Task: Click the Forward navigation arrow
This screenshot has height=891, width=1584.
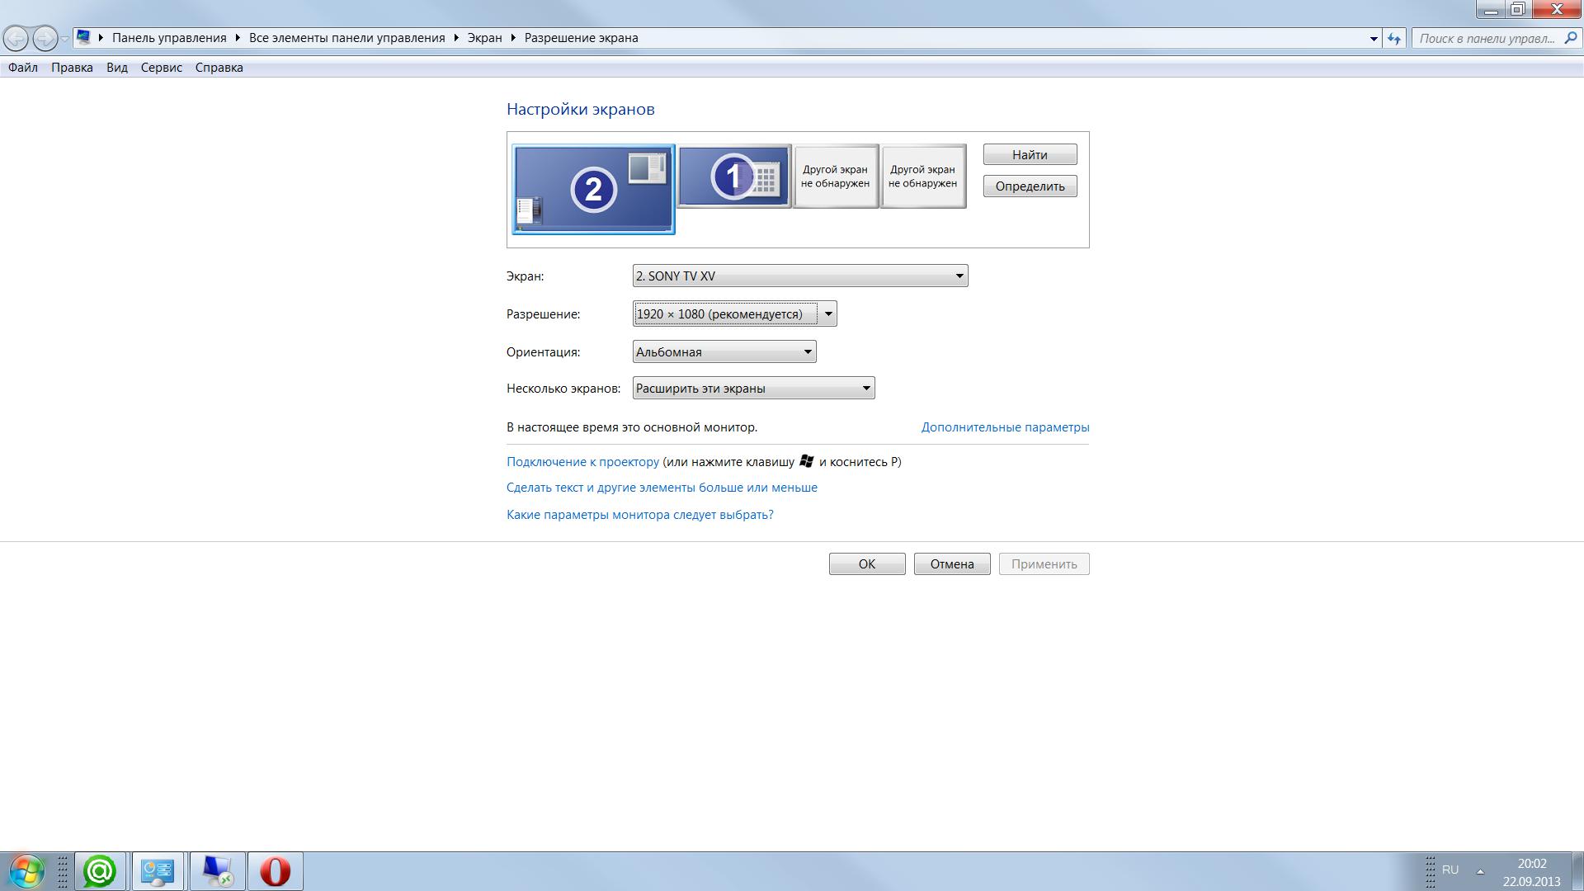Action: click(x=45, y=38)
